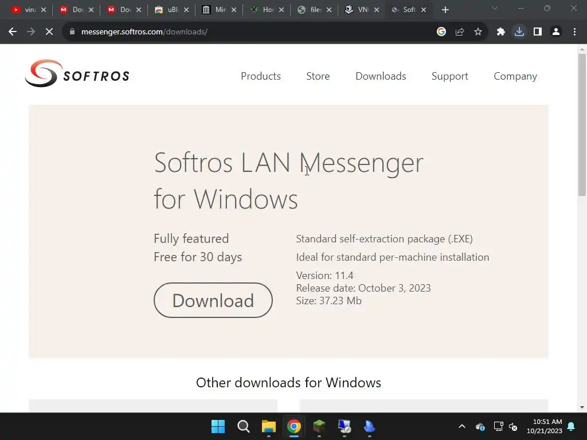Close the active Soft tab
Viewport: 587px width, 440px height.
click(x=424, y=10)
